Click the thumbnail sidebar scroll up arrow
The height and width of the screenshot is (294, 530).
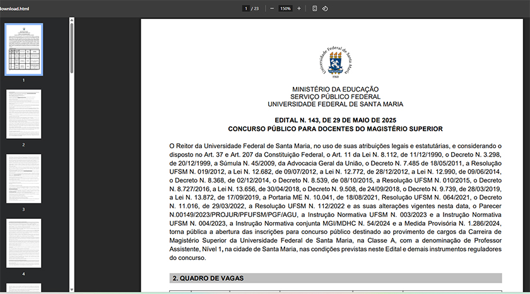click(x=72, y=20)
